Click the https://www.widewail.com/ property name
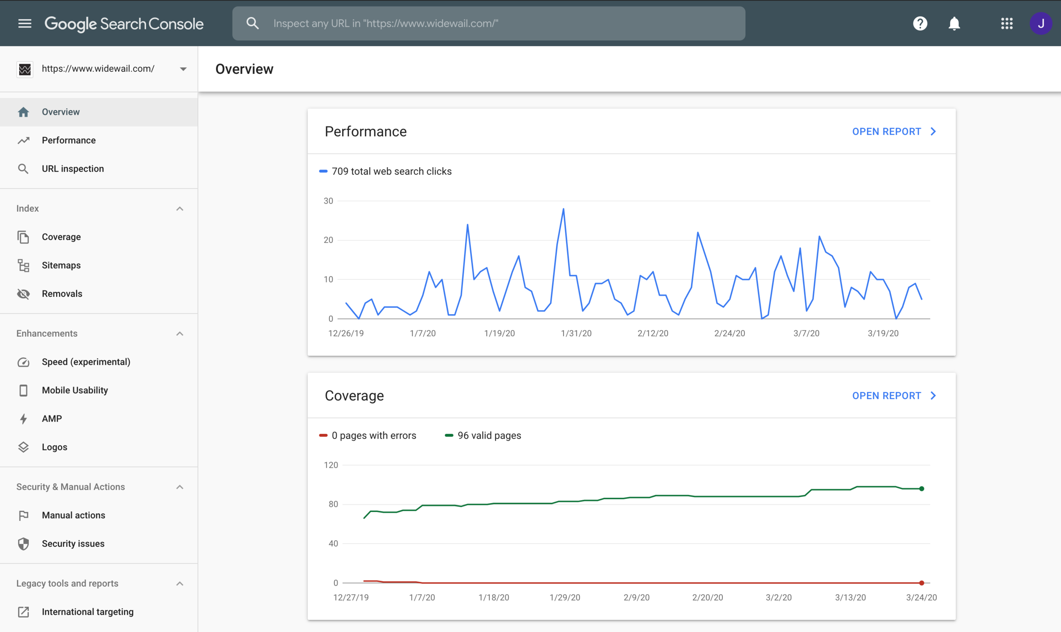The width and height of the screenshot is (1061, 632). (98, 69)
